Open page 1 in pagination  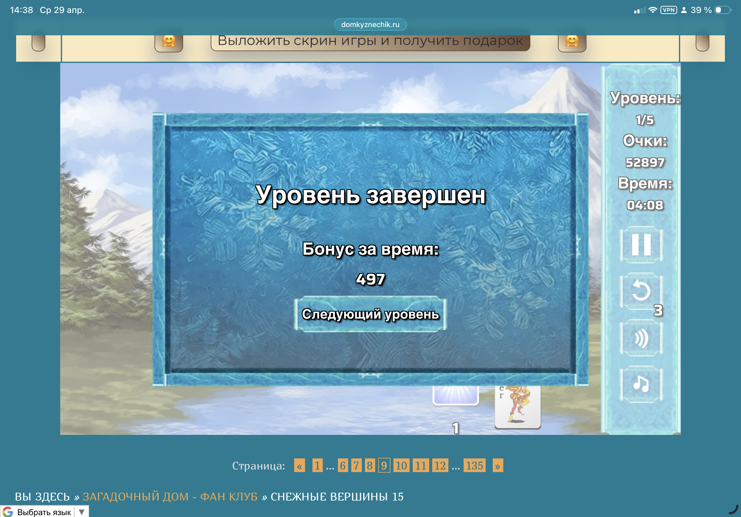click(x=317, y=466)
